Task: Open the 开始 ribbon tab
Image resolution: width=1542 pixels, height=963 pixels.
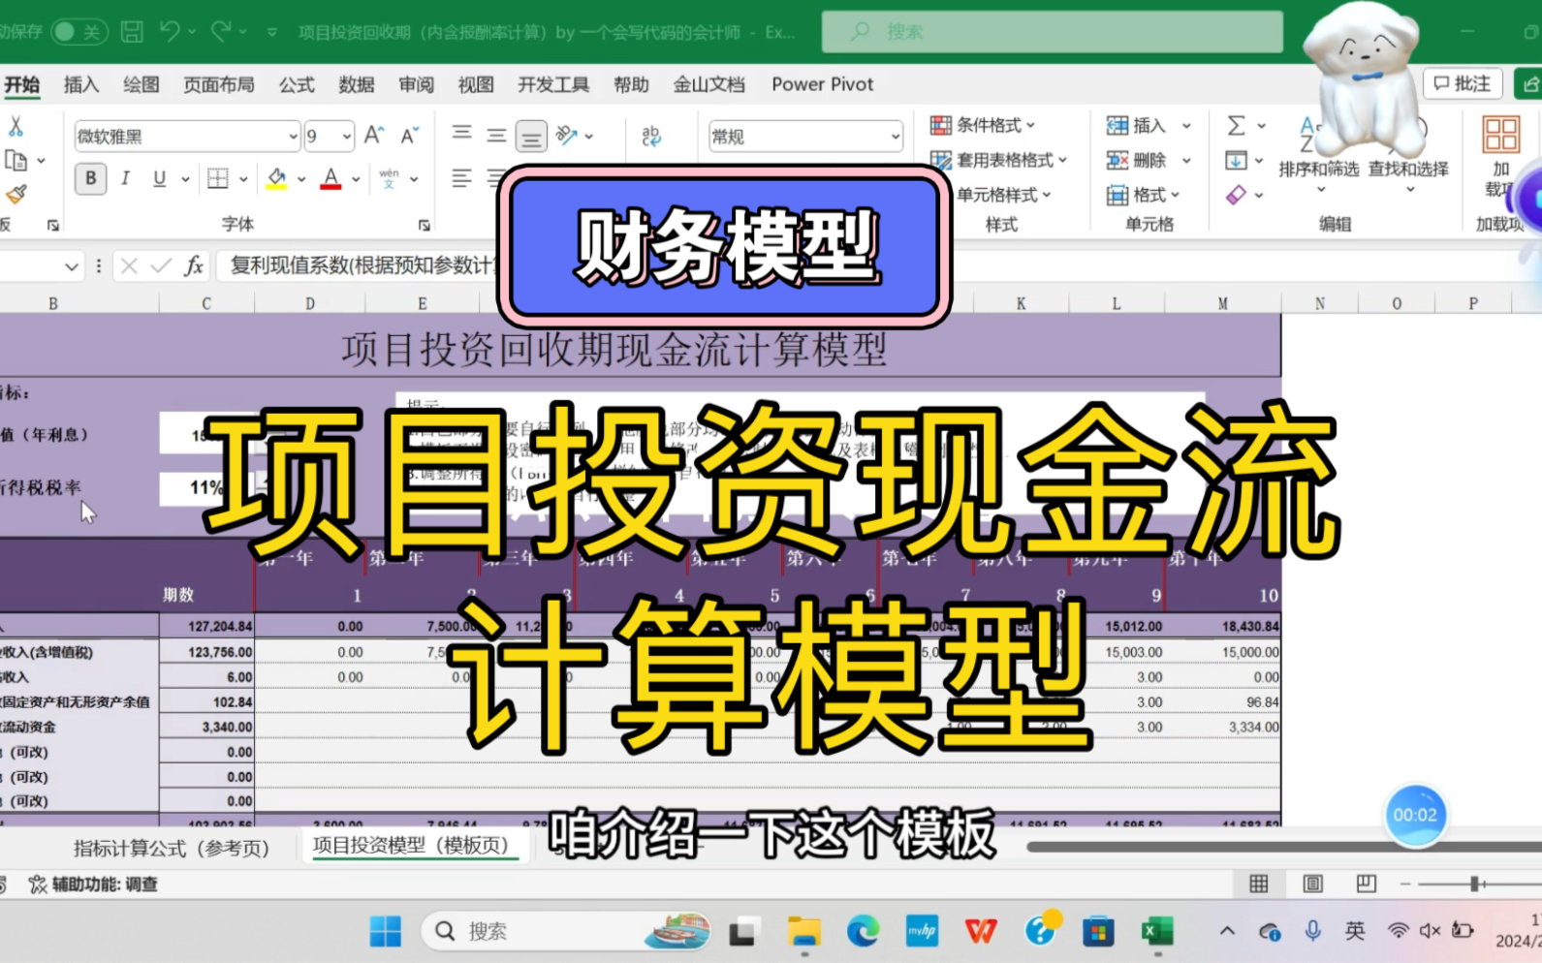Action: point(22,84)
